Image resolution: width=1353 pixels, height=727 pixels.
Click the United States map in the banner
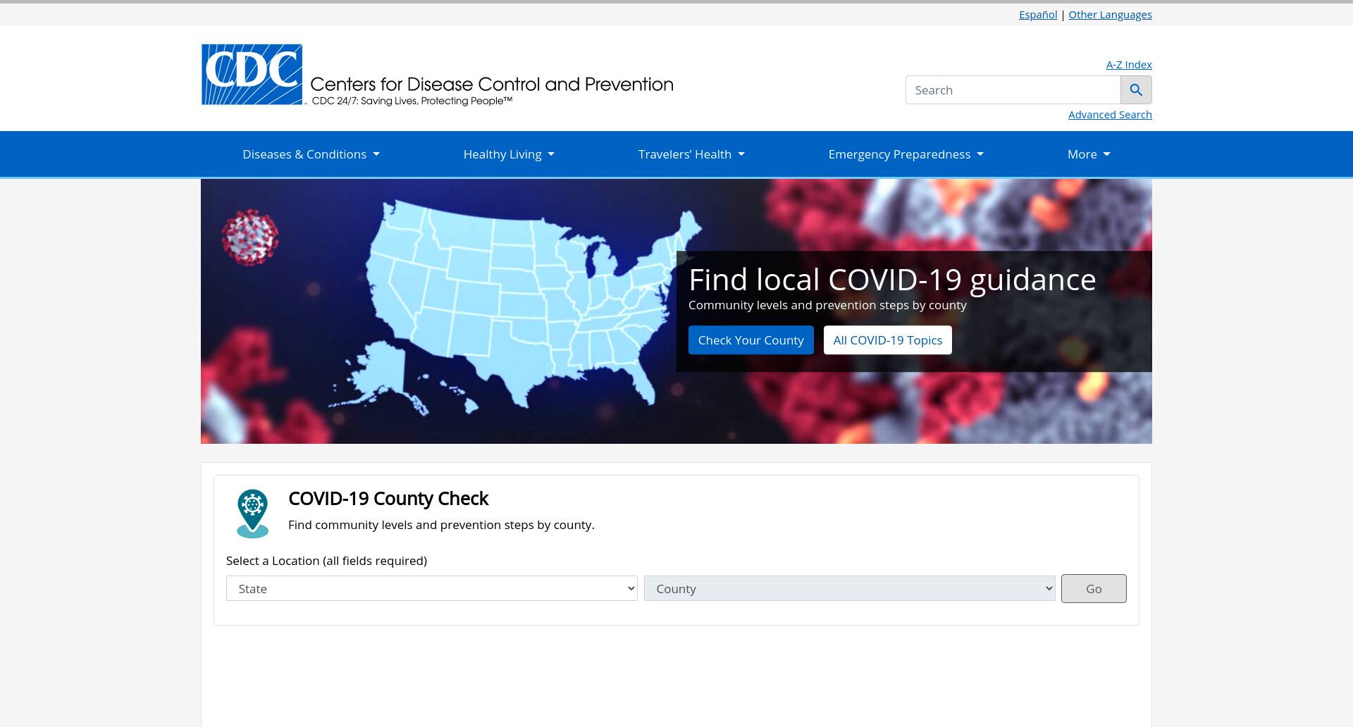point(514,307)
